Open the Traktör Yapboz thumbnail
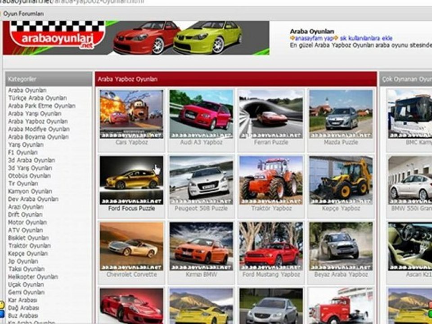Viewport: 432px width, 324px height. point(271,180)
